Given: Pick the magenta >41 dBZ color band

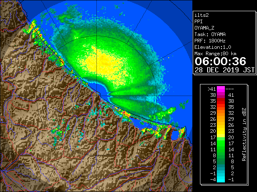Looking at the screenshot, I should tap(221, 89).
